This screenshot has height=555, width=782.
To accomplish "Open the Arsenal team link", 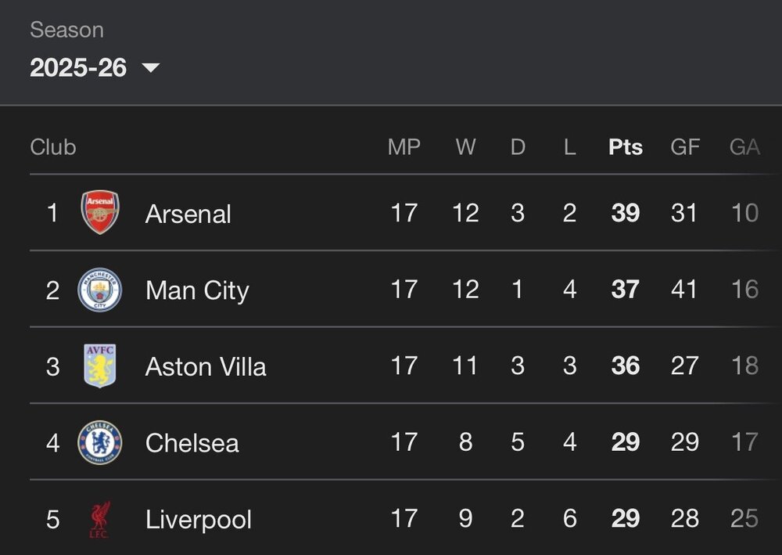I will click(x=188, y=214).
